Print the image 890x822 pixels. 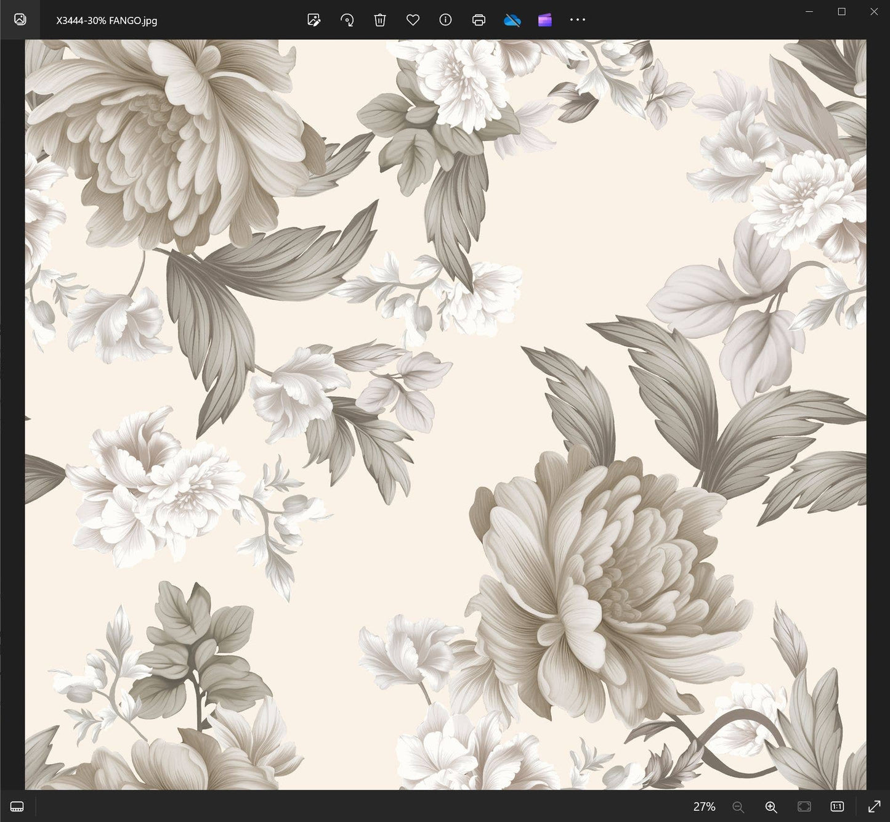click(479, 20)
